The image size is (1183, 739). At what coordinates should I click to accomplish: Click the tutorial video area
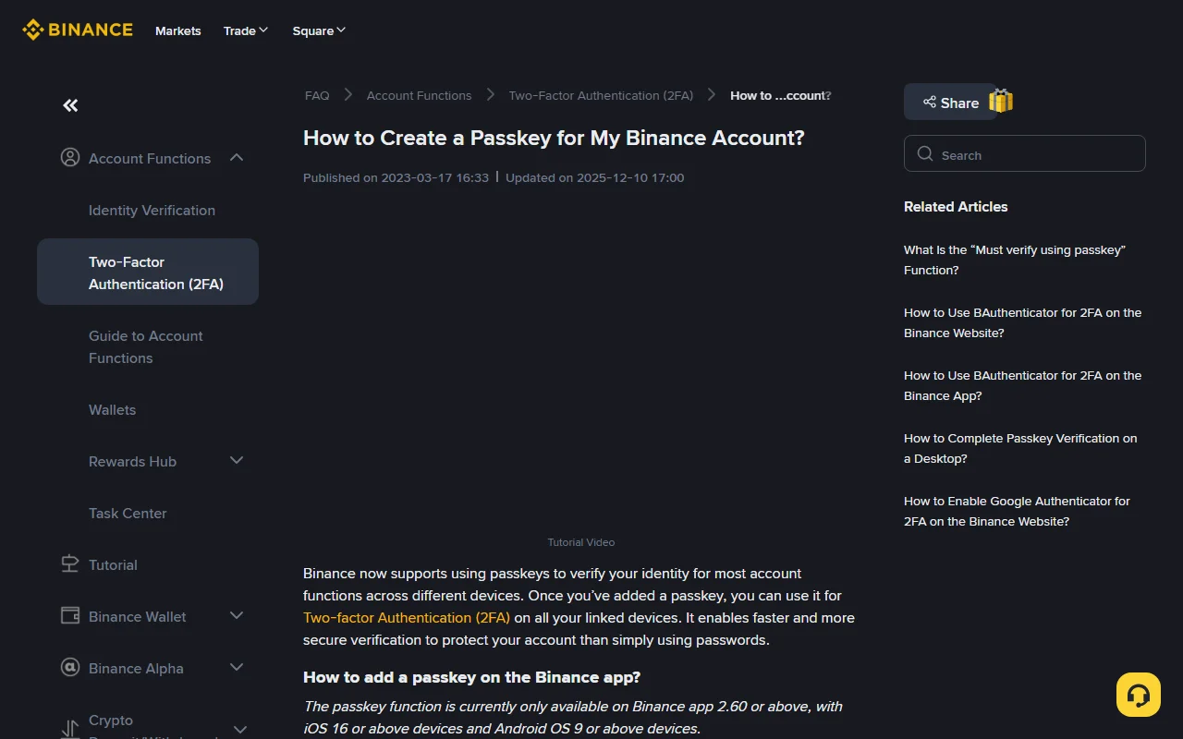pyautogui.click(x=580, y=364)
